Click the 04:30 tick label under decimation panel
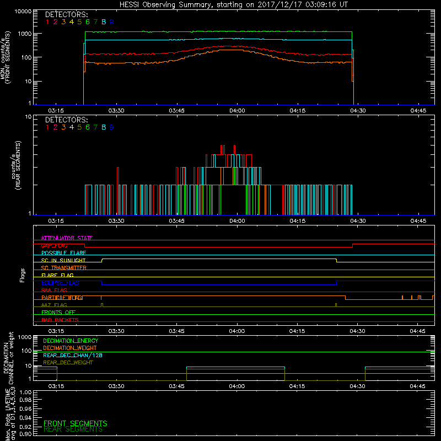This screenshot has width=441, height=441. 357,386
